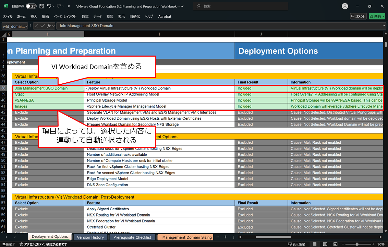Click the 検索 search box
The height and width of the screenshot is (247, 388).
tap(241, 6)
